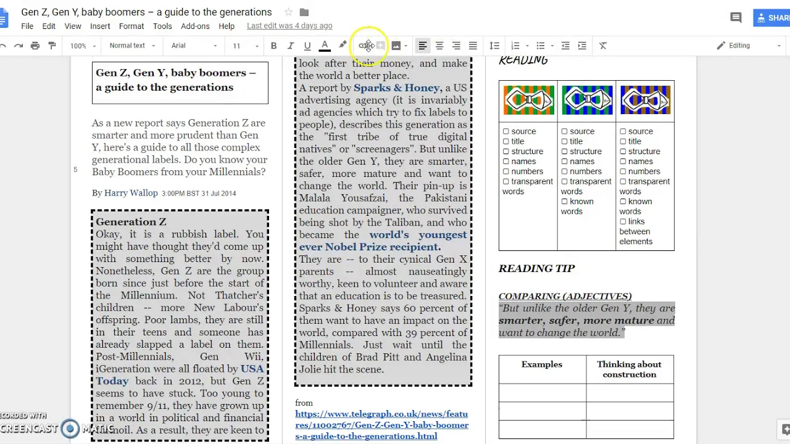The width and height of the screenshot is (790, 444).
Task: Open the Edit menu
Action: (49, 26)
